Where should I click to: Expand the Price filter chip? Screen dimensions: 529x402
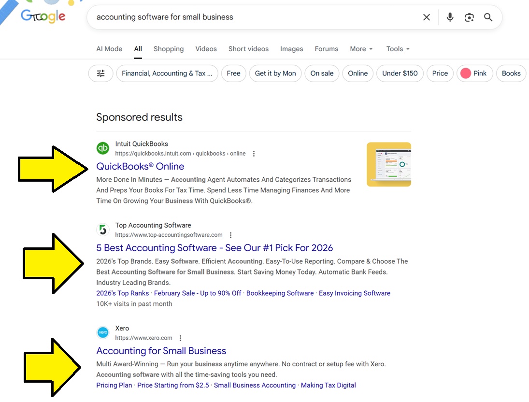[440, 73]
